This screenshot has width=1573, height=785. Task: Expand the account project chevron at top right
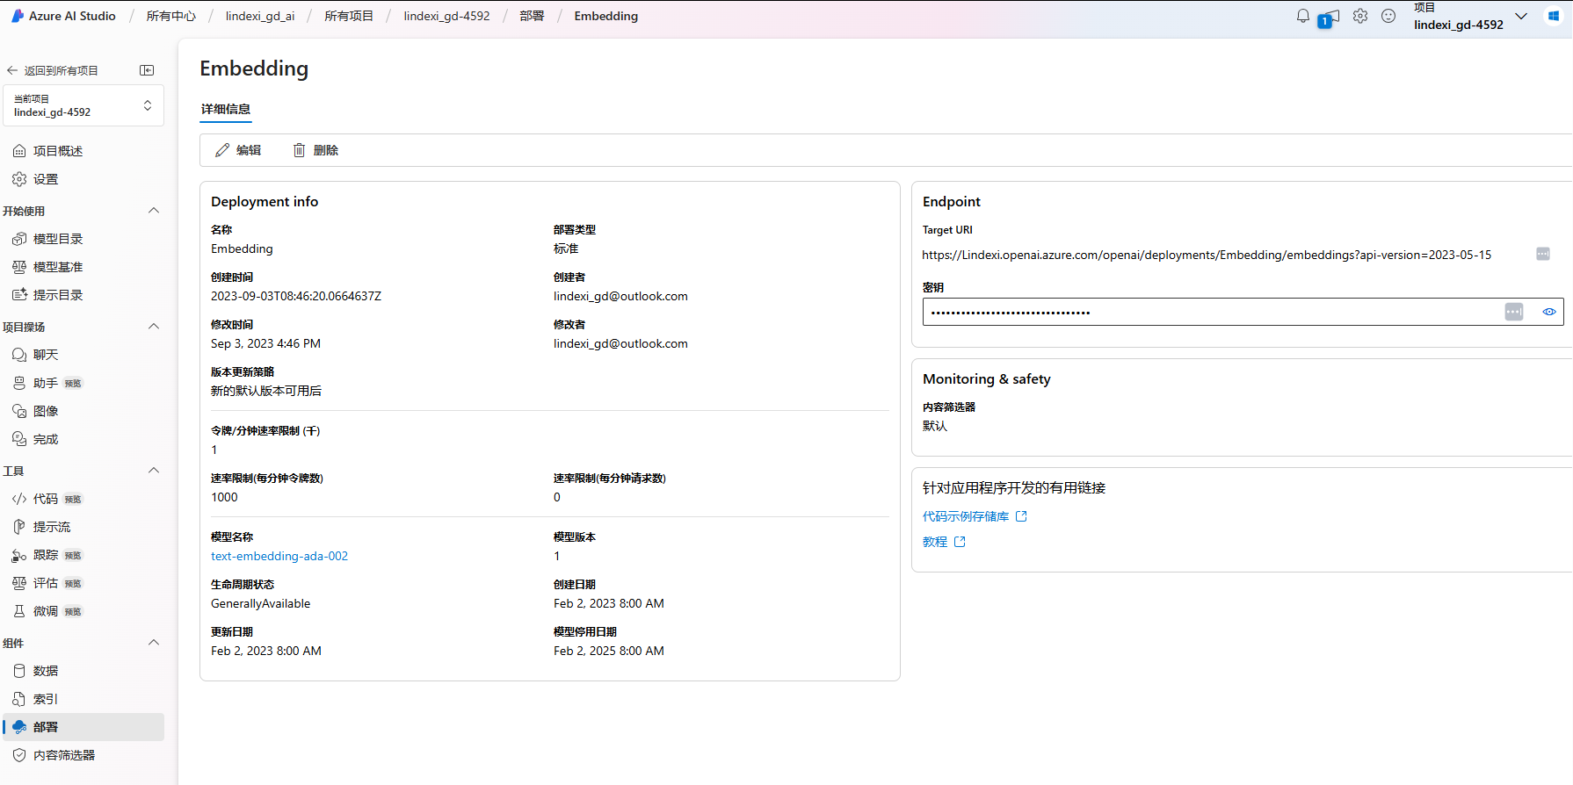click(1521, 16)
